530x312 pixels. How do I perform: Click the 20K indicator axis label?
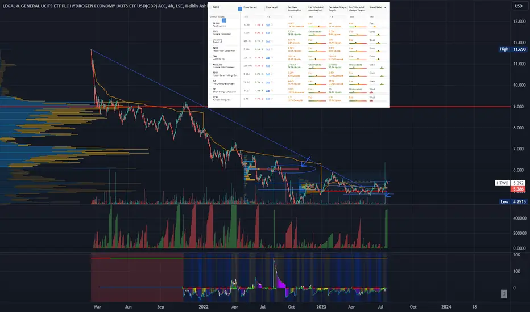tap(516, 255)
